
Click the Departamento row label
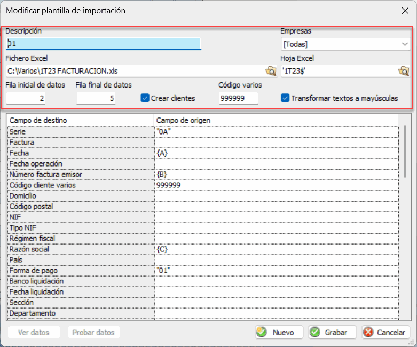pos(81,313)
